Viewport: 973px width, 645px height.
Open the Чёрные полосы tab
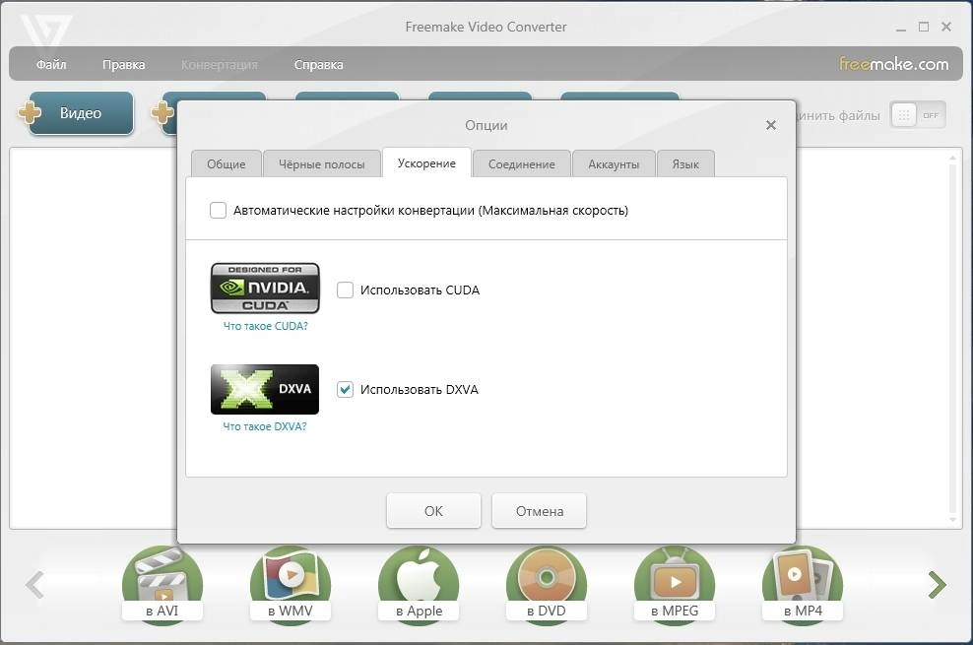[x=321, y=164]
